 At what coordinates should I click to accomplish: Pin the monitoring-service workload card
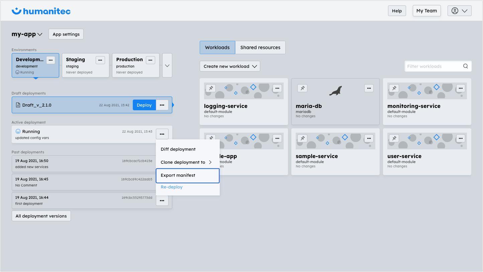pos(394,88)
